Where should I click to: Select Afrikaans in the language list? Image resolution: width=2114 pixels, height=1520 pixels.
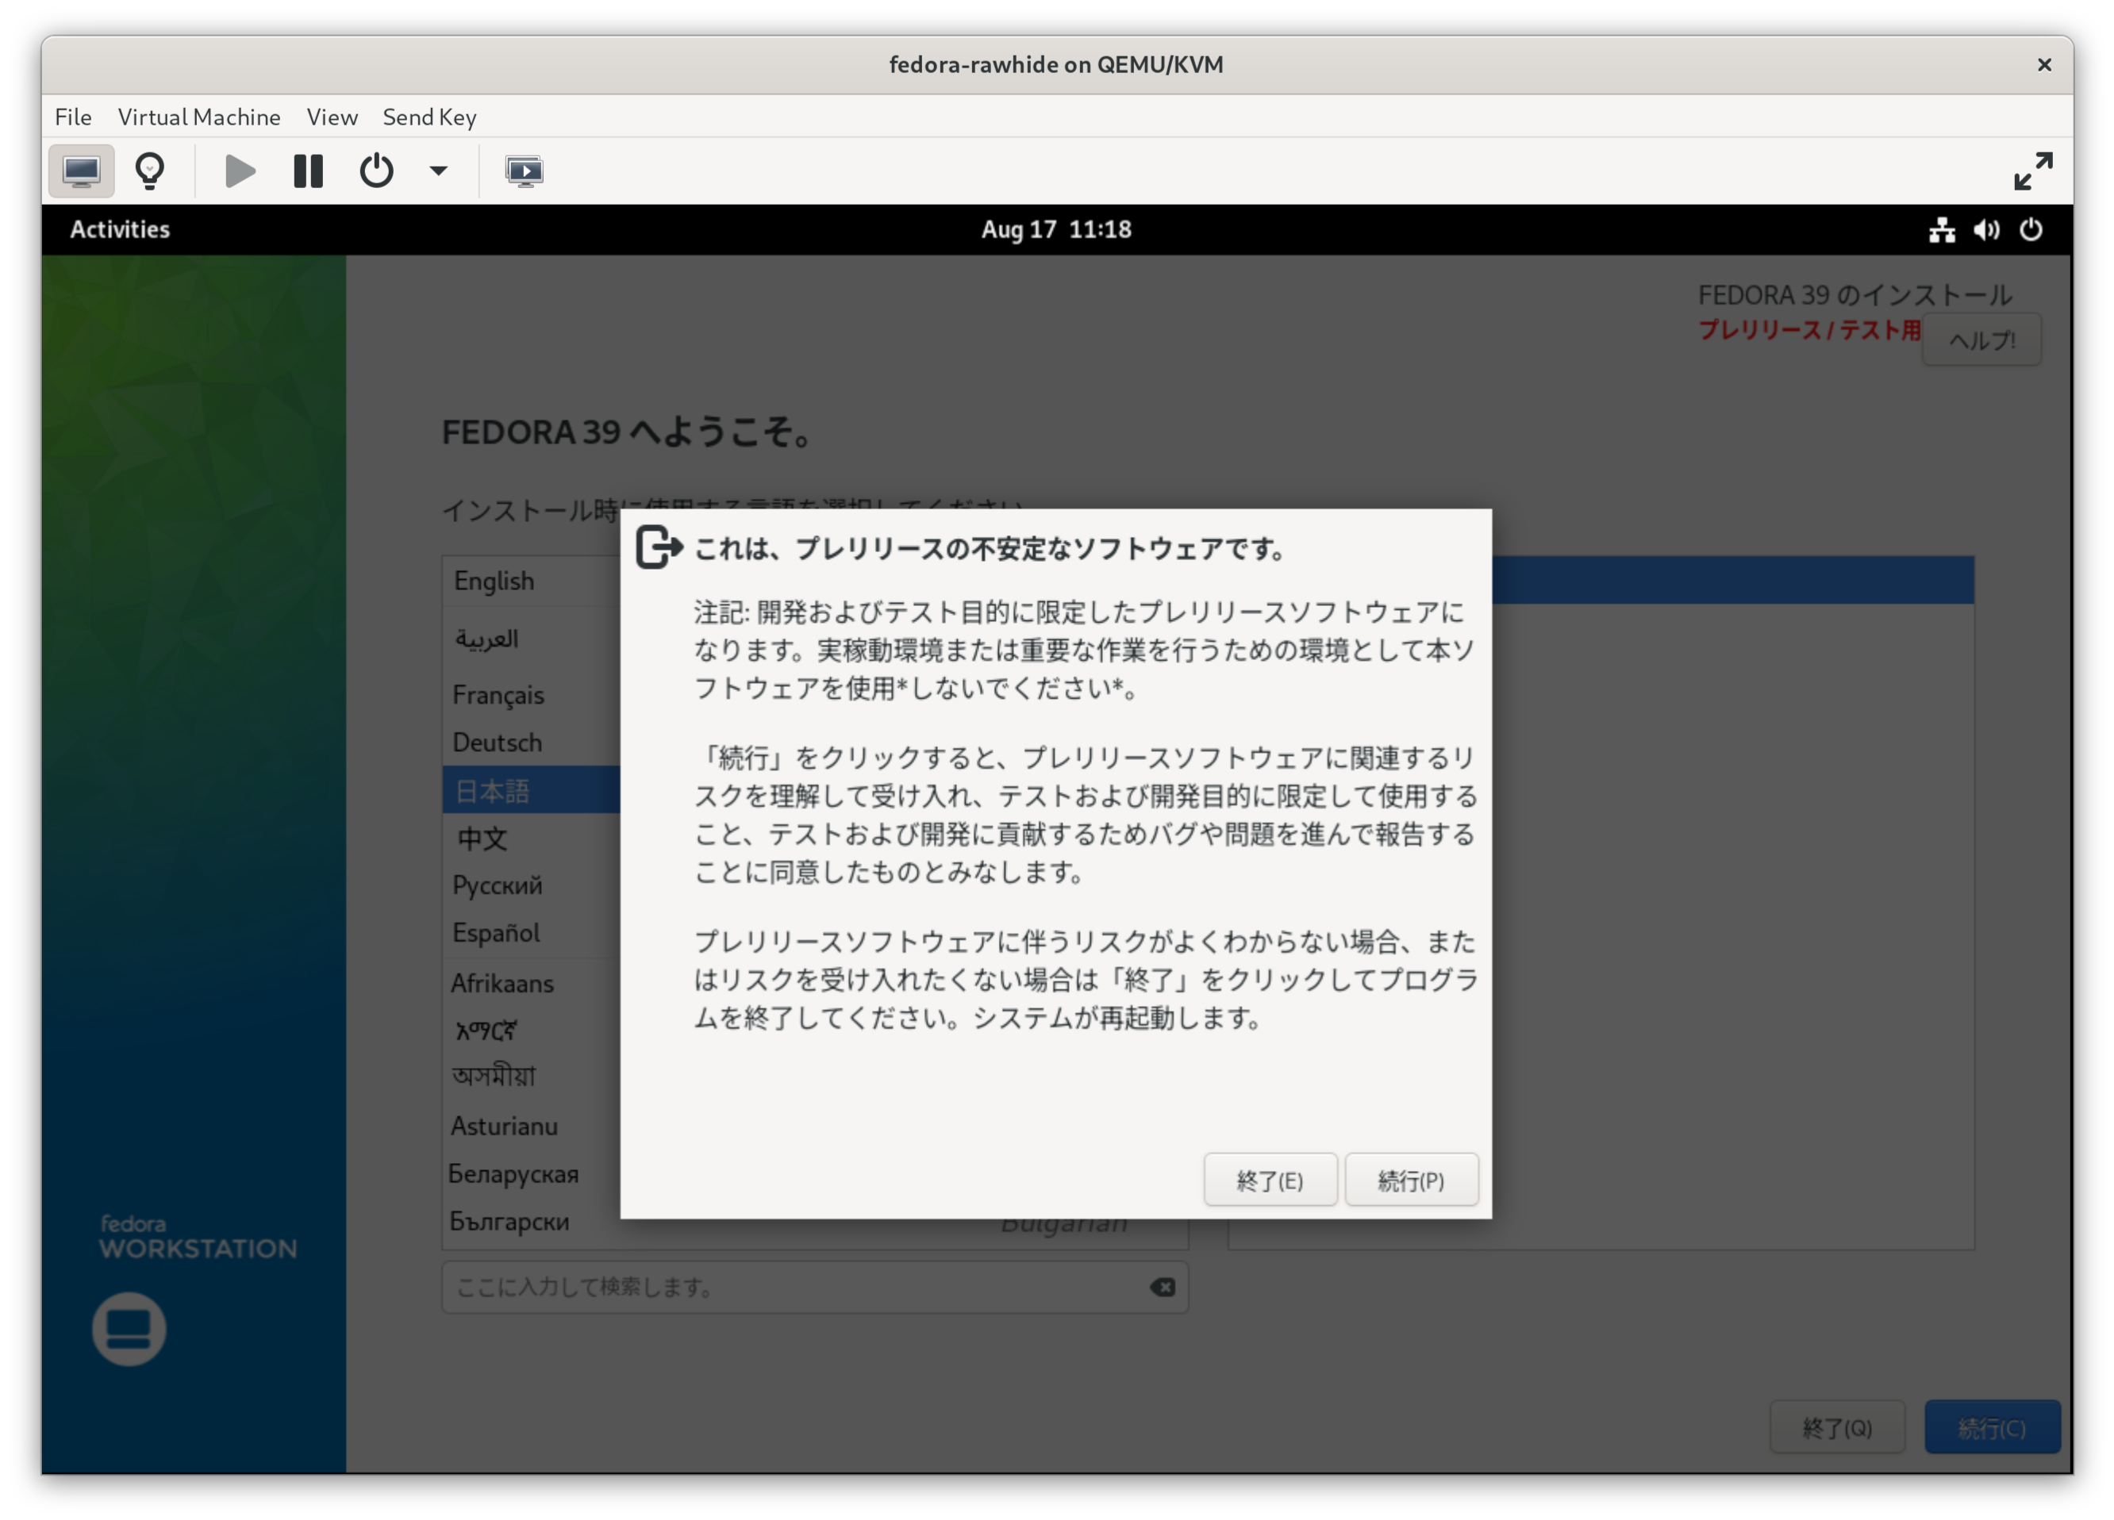click(532, 983)
